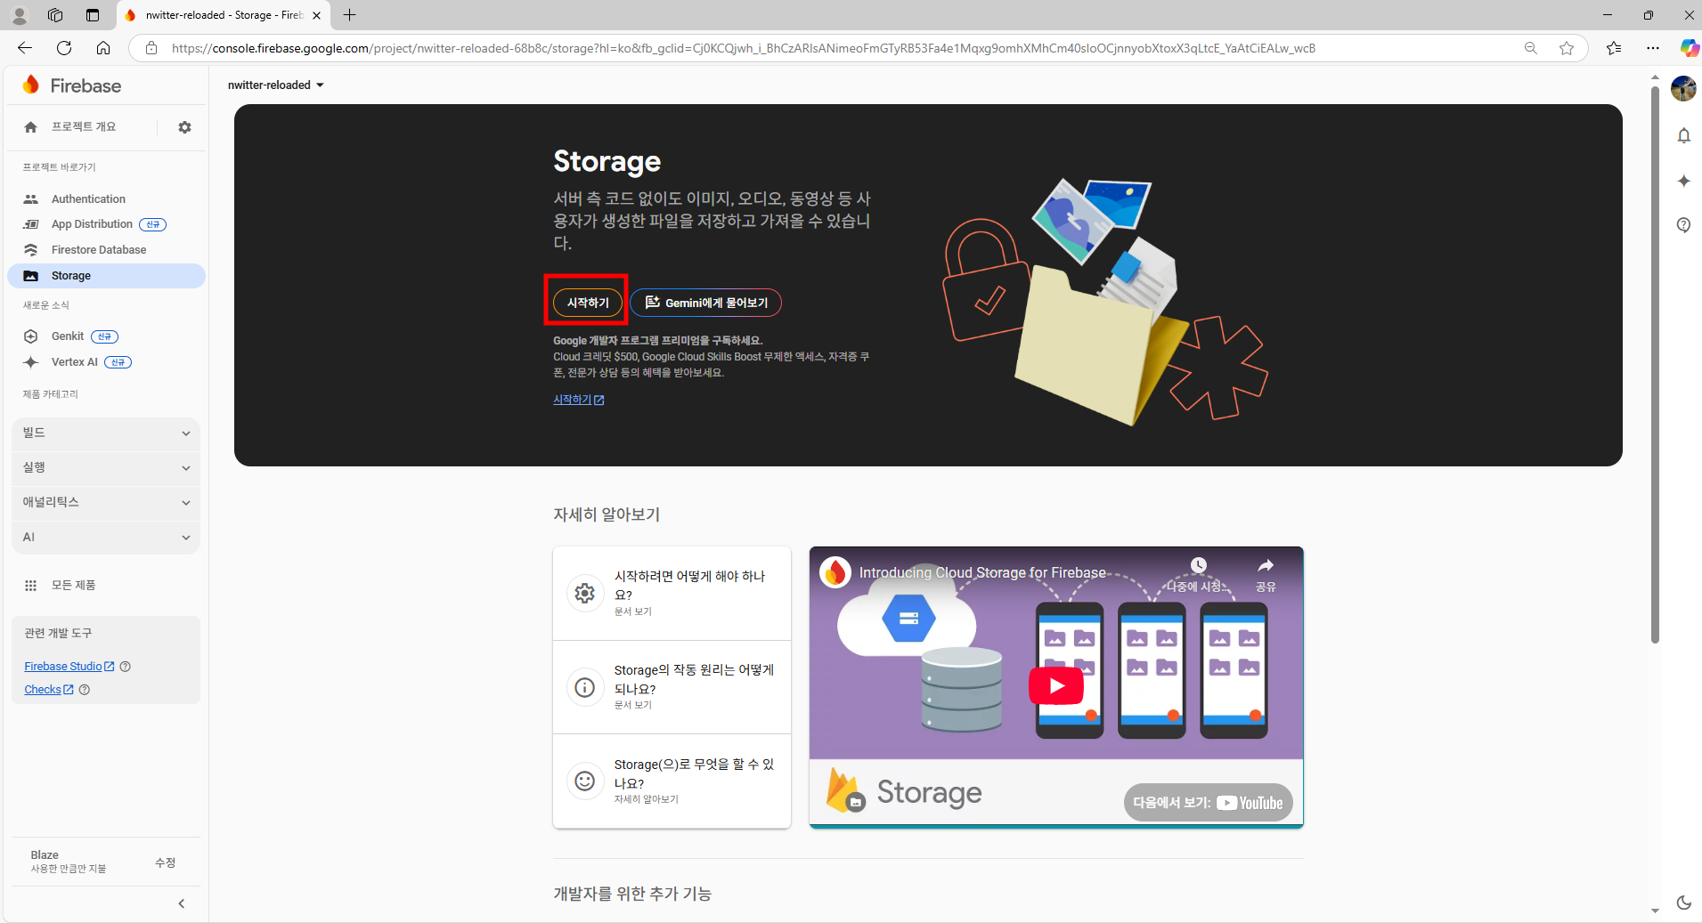Open browser profile icon in title bar
Image resolution: width=1702 pixels, height=923 pixels.
pos(19,15)
